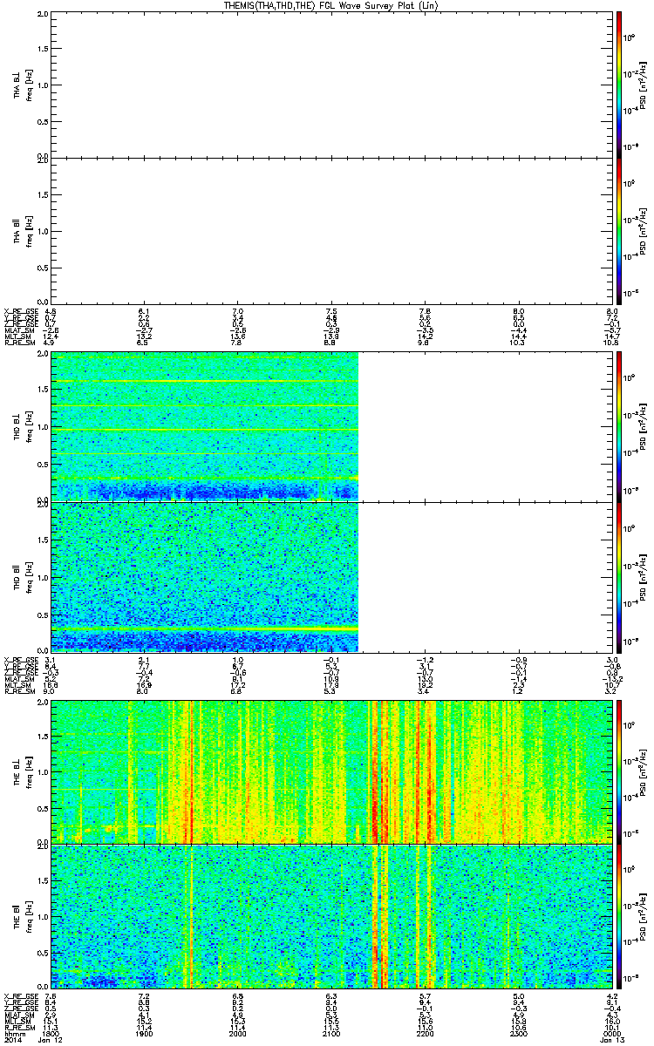Click the 'THD B∥ freq [Hz]' axis label
Image resolution: width=654 pixels, height=1046 pixels.
point(22,577)
